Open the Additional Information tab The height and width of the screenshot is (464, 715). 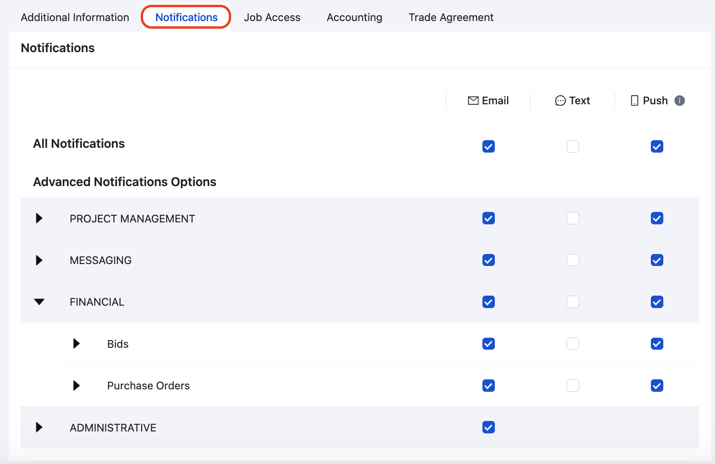(75, 17)
